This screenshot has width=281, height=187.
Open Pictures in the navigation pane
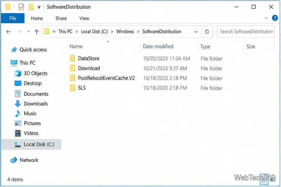(x=32, y=123)
